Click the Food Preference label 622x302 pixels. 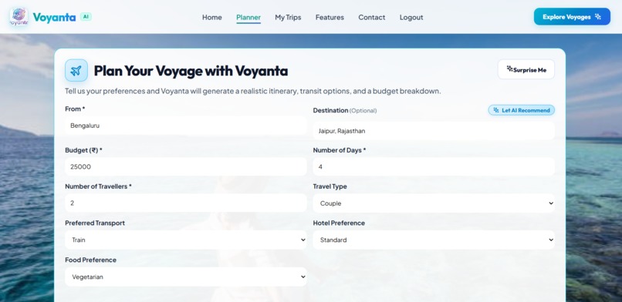pyautogui.click(x=90, y=260)
